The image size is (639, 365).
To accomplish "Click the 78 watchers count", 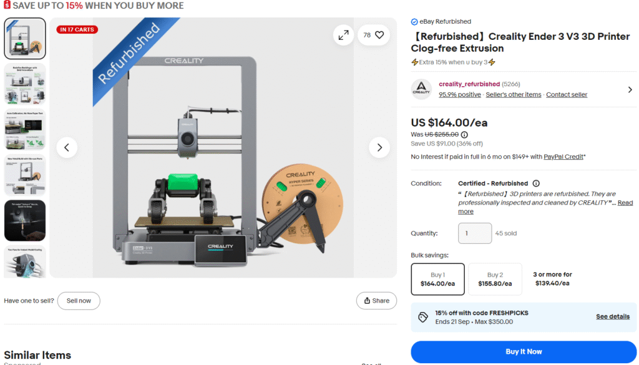I will click(367, 36).
